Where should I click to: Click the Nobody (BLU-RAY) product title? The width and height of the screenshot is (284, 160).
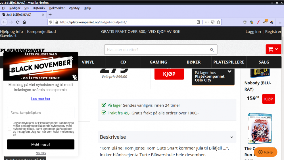[x=258, y=86]
